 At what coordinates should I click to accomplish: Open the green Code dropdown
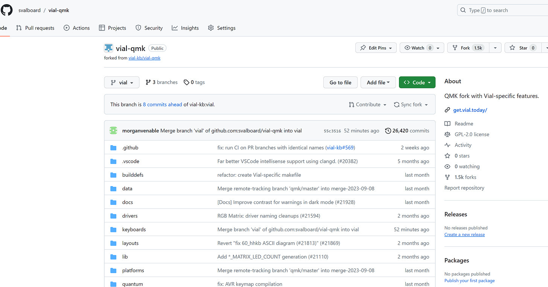[417, 83]
